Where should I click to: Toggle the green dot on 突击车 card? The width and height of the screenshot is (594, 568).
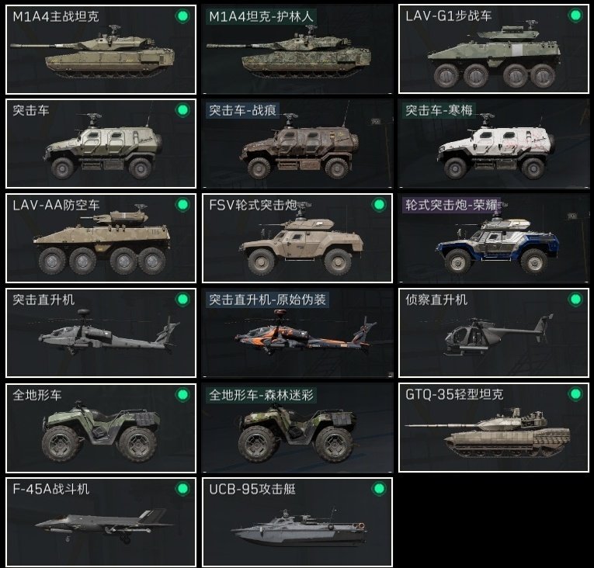182,110
